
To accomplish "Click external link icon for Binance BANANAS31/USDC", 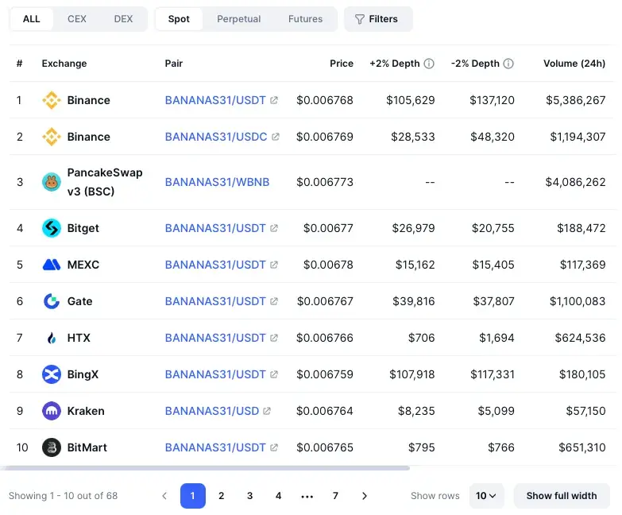I will (276, 137).
